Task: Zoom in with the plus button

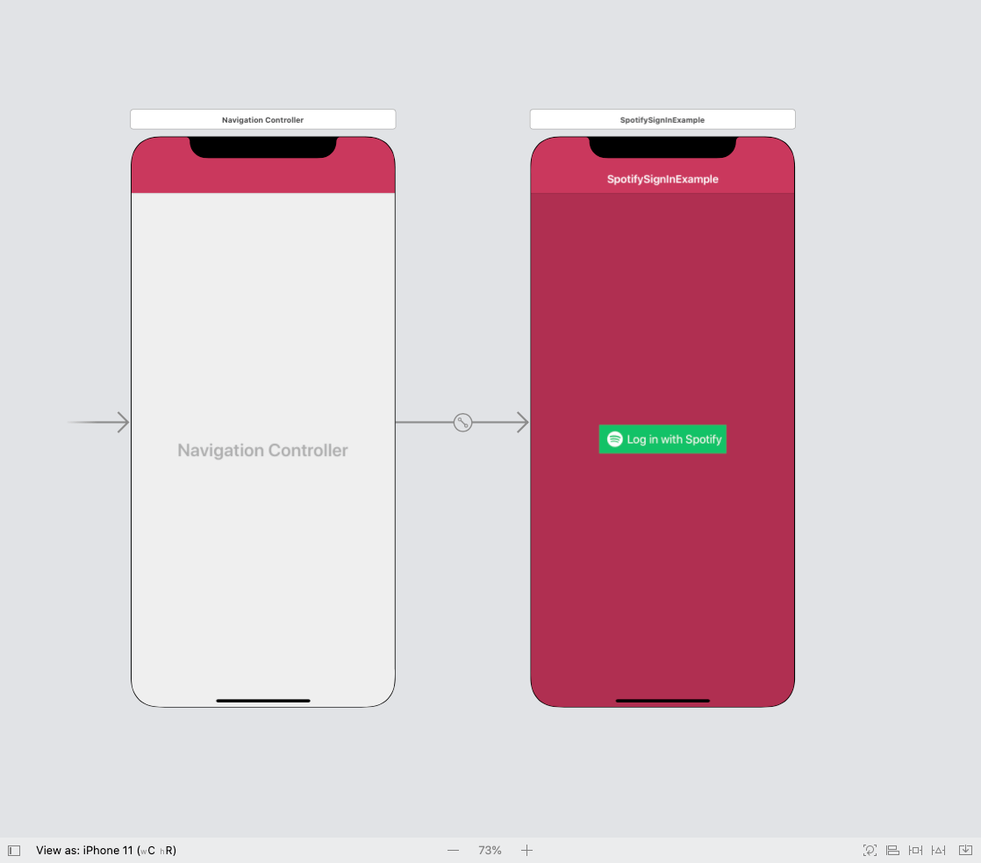Action: [526, 851]
